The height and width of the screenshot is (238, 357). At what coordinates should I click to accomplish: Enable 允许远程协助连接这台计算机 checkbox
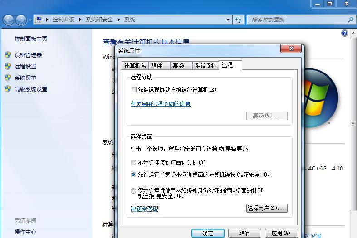coord(133,90)
